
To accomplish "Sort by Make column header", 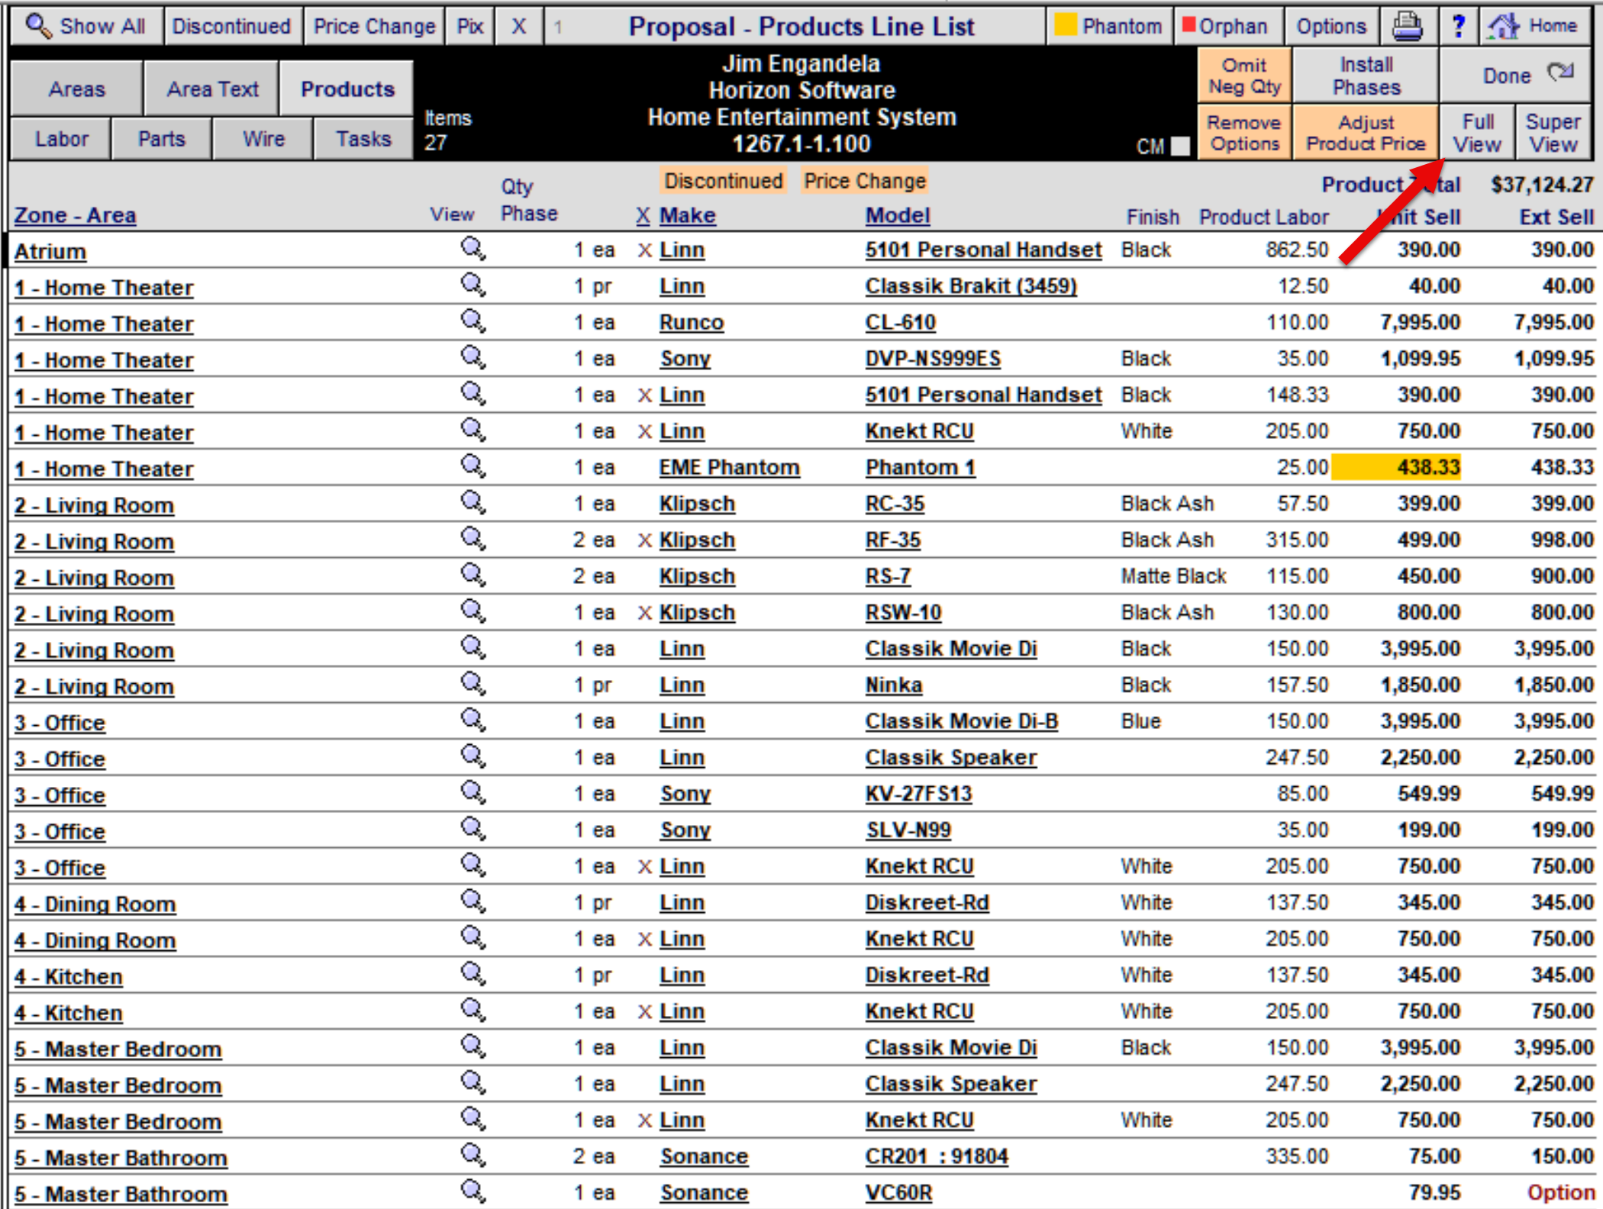I will pos(687,215).
